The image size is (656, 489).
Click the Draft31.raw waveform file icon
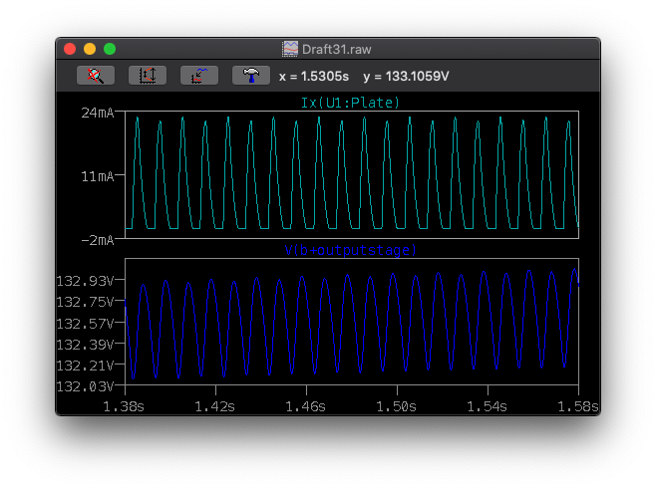(x=290, y=49)
